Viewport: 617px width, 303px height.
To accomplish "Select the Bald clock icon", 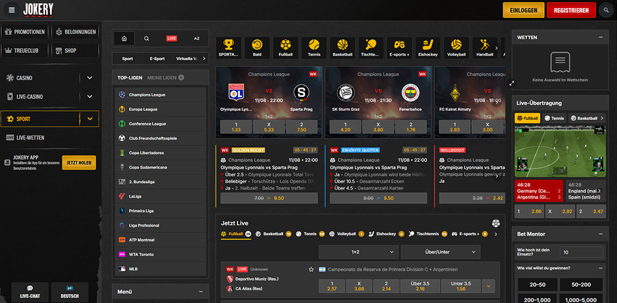I will tap(257, 48).
